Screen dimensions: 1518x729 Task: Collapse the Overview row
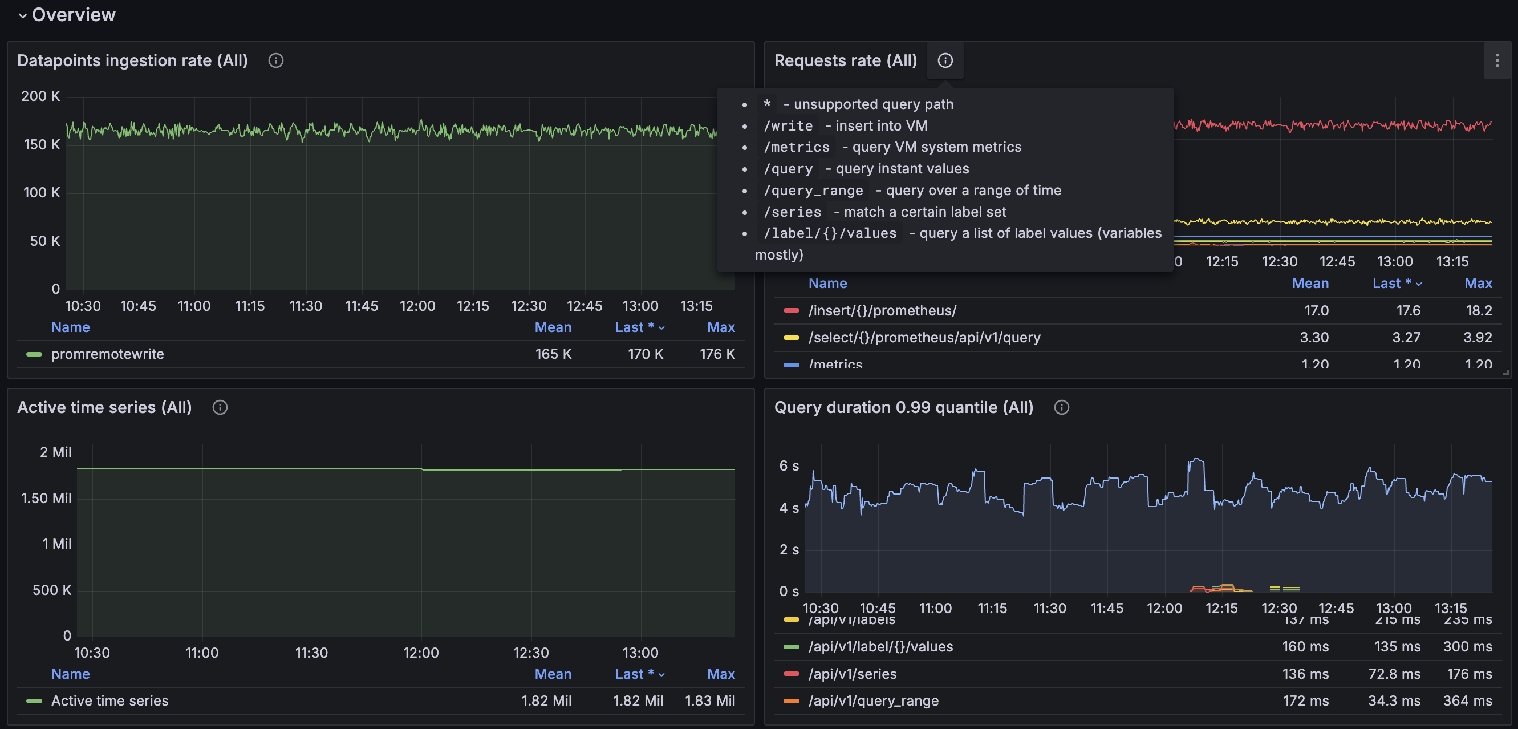pyautogui.click(x=22, y=15)
